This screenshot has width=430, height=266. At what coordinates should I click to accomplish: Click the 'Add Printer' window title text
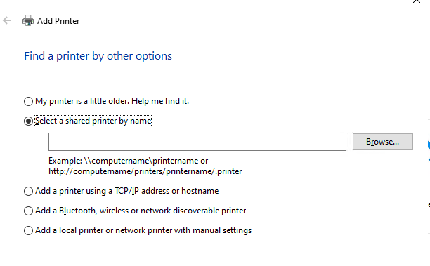[x=58, y=21]
